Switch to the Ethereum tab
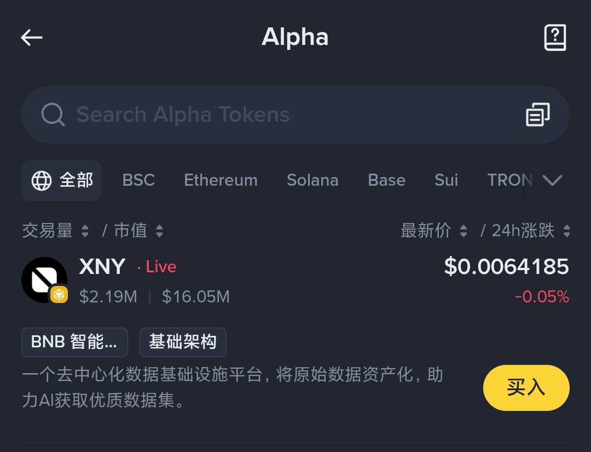 tap(221, 180)
